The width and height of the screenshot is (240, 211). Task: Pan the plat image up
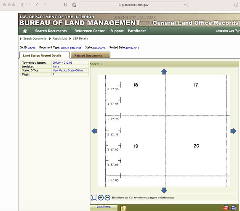tap(164, 72)
